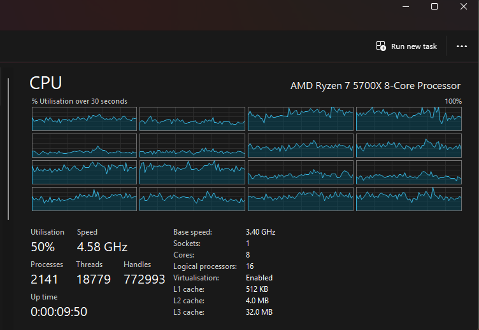Click the threads count 18779
This screenshot has width=479, height=330.
tap(94, 279)
